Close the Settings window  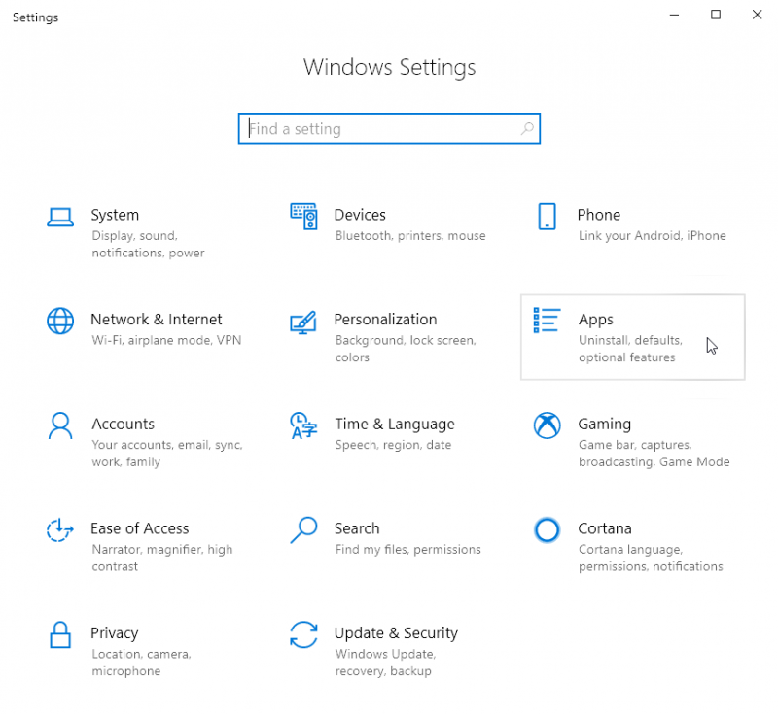click(x=757, y=15)
